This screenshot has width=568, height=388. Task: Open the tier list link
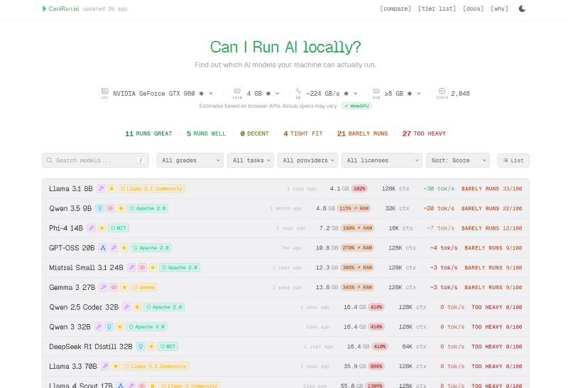[x=437, y=9]
